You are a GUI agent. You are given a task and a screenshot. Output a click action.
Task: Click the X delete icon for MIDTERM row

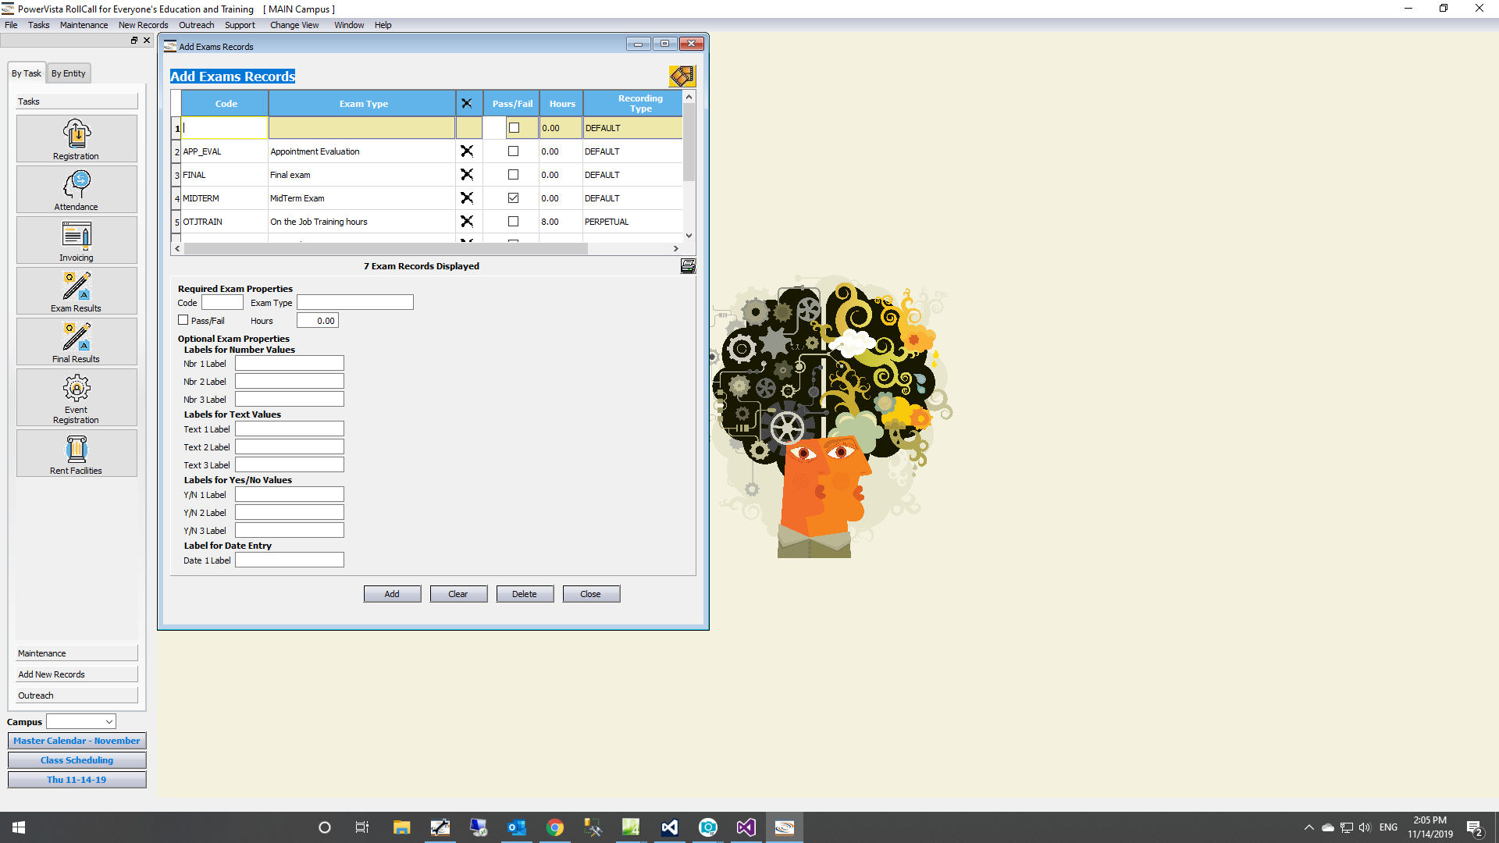click(x=467, y=198)
